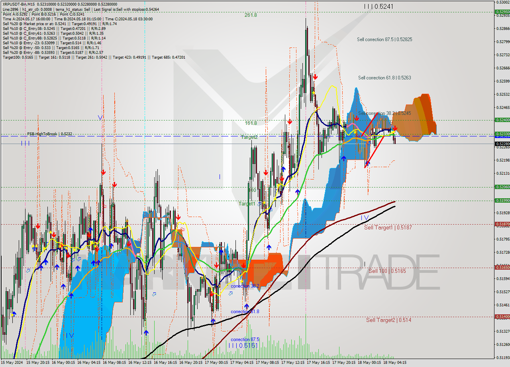Click the blue 'correction 38.2' label

click(x=245, y=286)
